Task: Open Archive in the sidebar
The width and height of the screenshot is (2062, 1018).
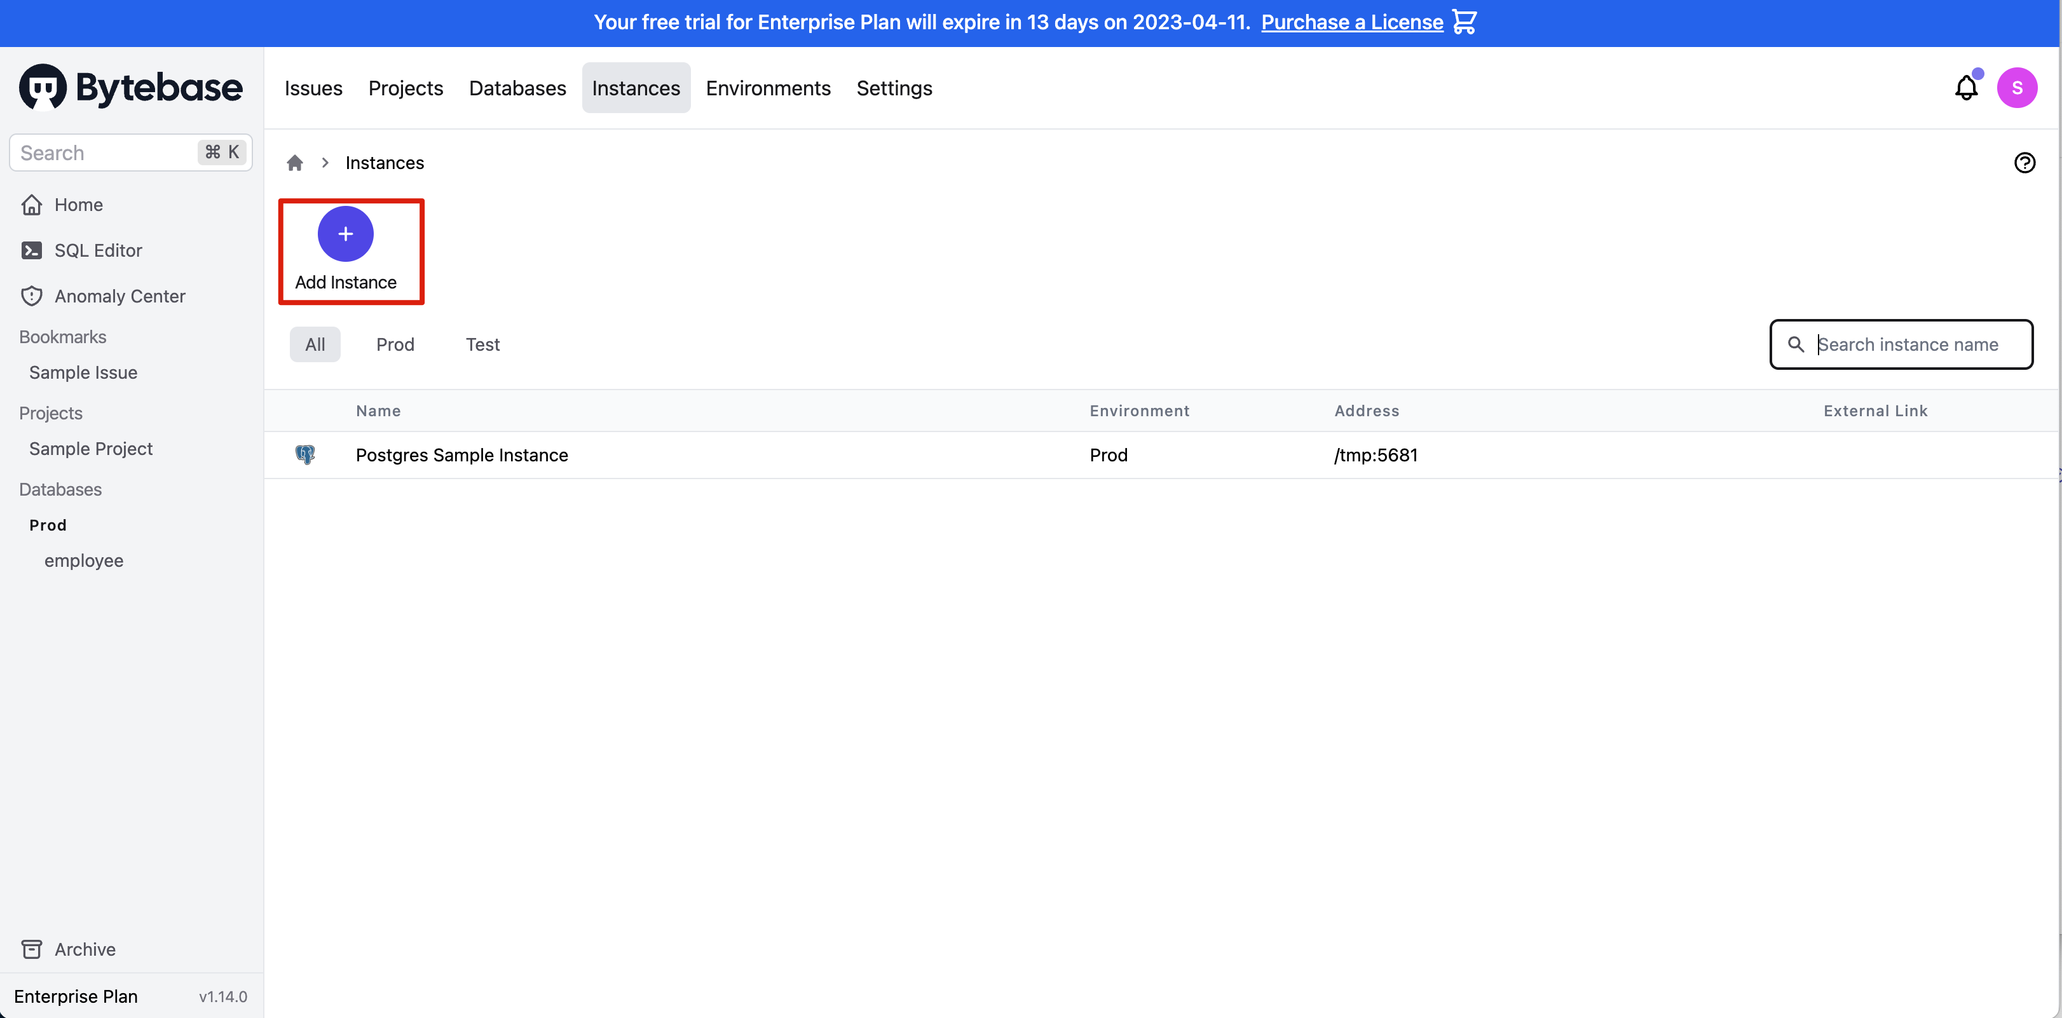Action: click(85, 949)
